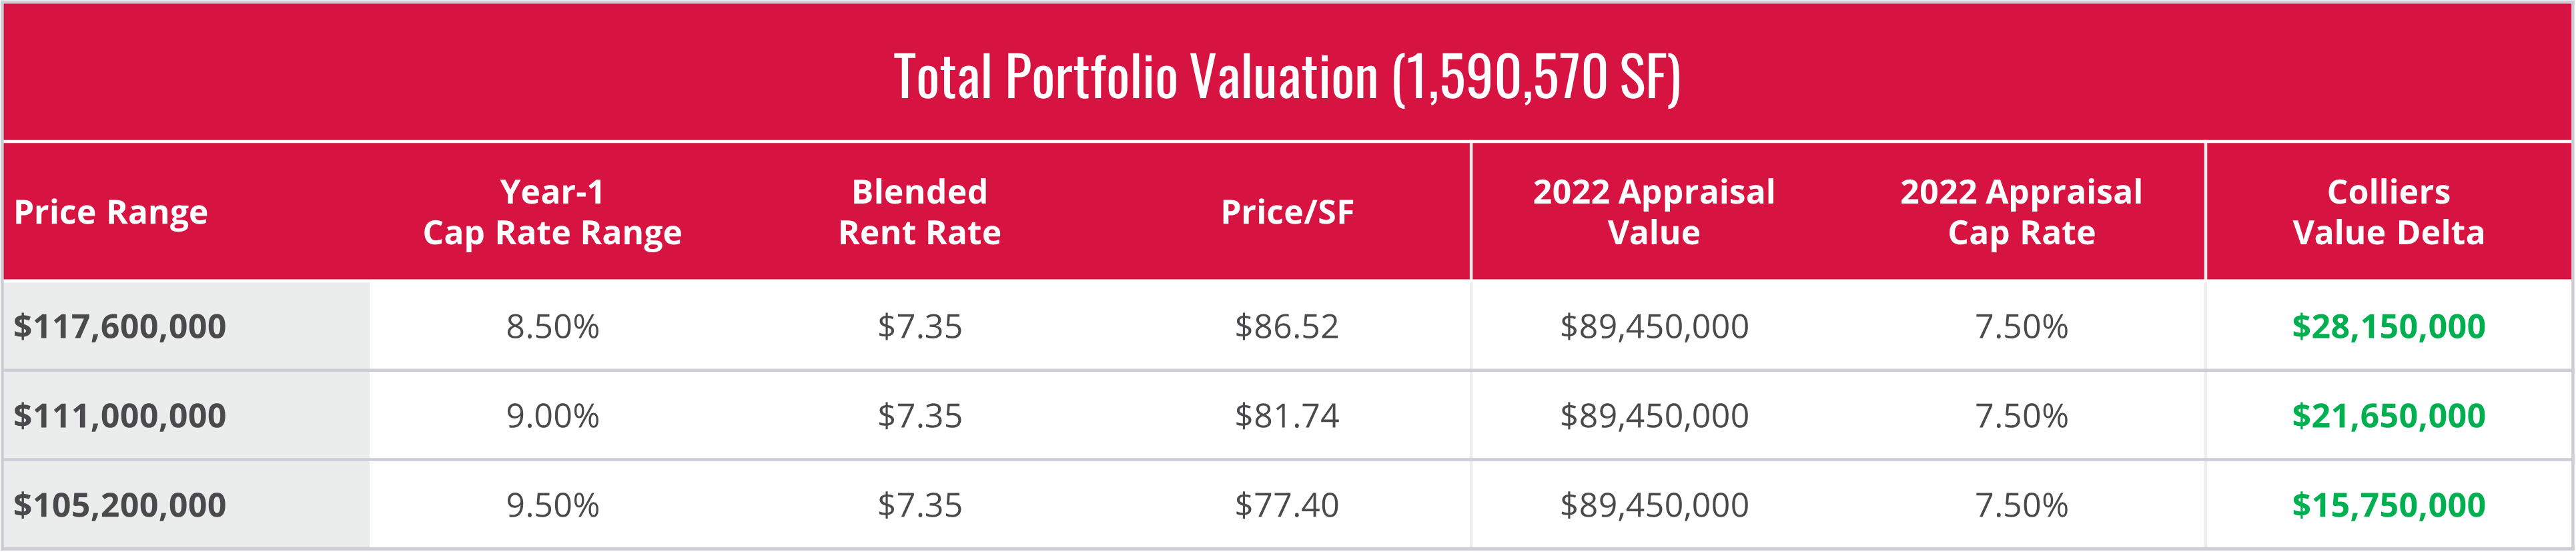This screenshot has width=2576, height=552.
Task: Select the Blended Rent Rate header
Action: [919, 212]
